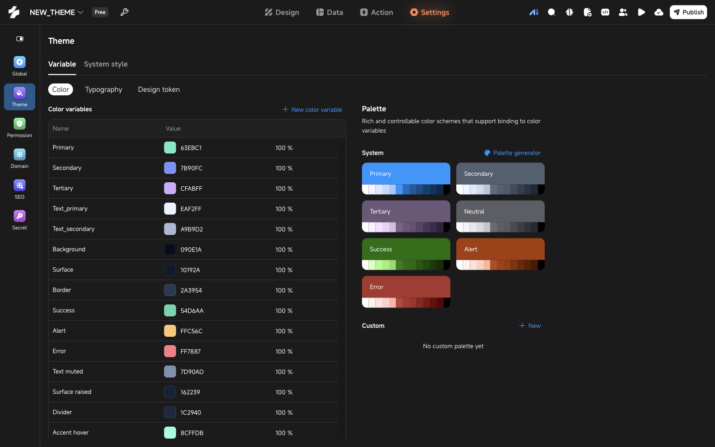Select the Design token sub-tab
715x447 pixels.
coord(159,89)
